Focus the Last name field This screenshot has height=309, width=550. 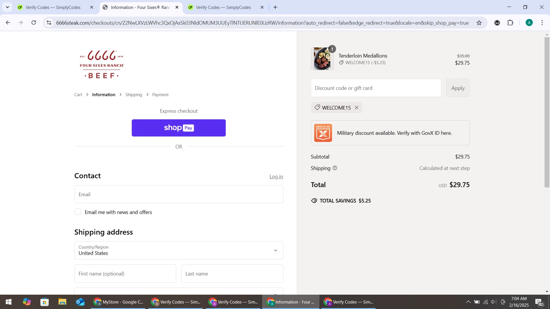coord(232,273)
